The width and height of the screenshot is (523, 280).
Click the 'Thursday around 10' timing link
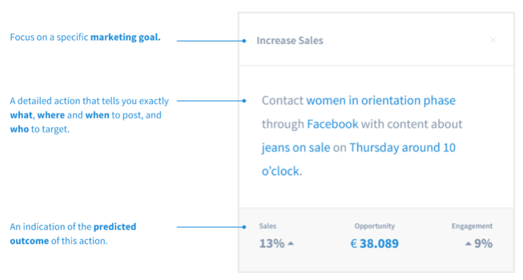click(402, 147)
